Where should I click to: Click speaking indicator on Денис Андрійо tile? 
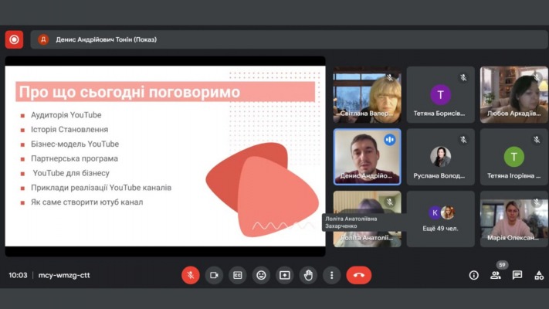point(390,140)
